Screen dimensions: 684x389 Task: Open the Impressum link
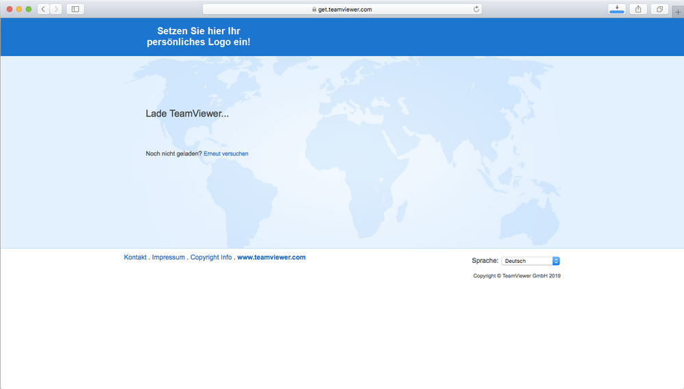(169, 258)
